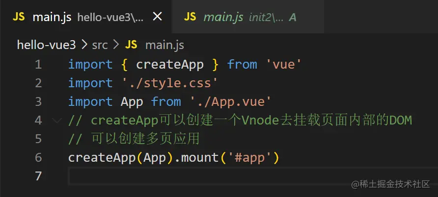
Task: Click line number 2 in the gutter
Action: [x=38, y=83]
